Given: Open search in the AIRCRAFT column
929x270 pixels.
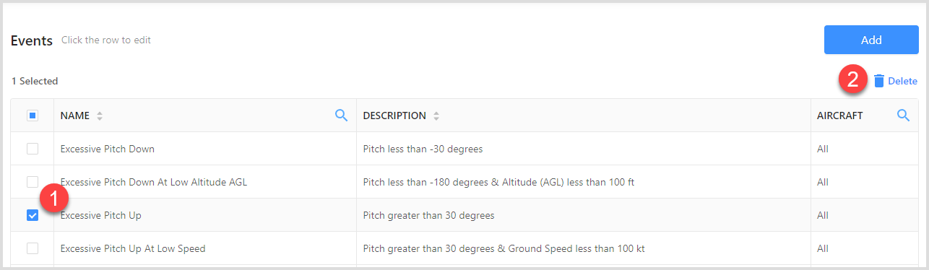Looking at the screenshot, I should pos(903,115).
